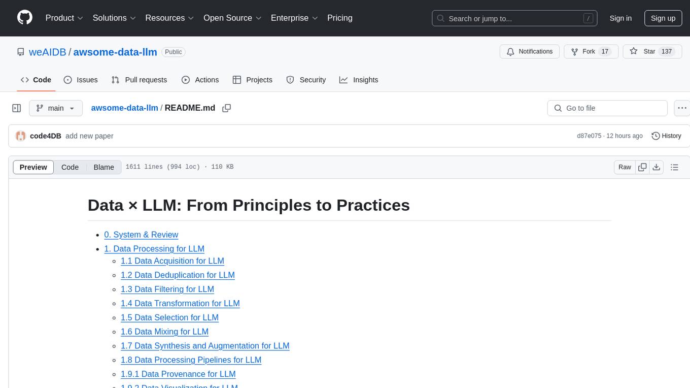Open the awsome-data-llm repository title link
Image resolution: width=690 pixels, height=388 pixels.
click(x=115, y=52)
